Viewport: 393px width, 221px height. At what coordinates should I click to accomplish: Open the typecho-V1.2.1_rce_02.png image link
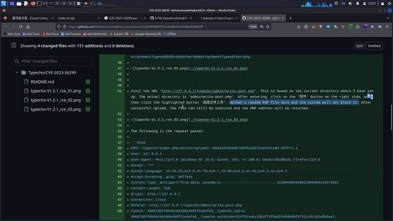click(x=218, y=120)
